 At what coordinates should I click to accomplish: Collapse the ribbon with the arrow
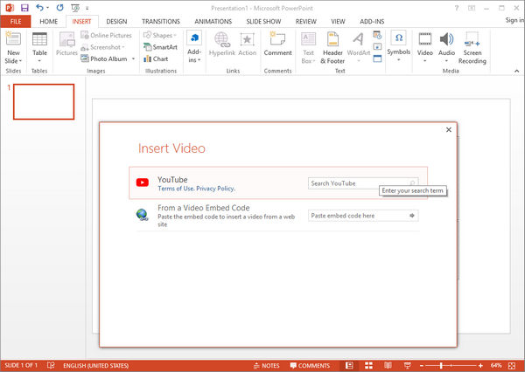tap(516, 71)
